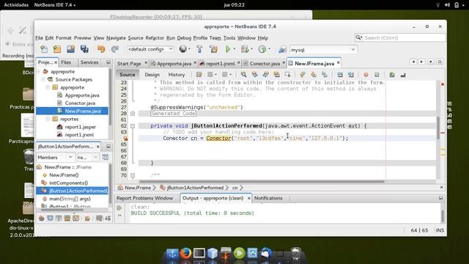
Task: Click the globe browser icon in the toolbar
Action: point(182,49)
